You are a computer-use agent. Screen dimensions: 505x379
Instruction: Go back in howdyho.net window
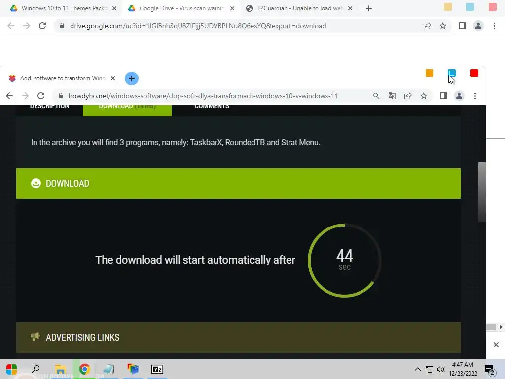point(9,96)
